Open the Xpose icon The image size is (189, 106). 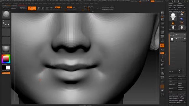[162, 95]
